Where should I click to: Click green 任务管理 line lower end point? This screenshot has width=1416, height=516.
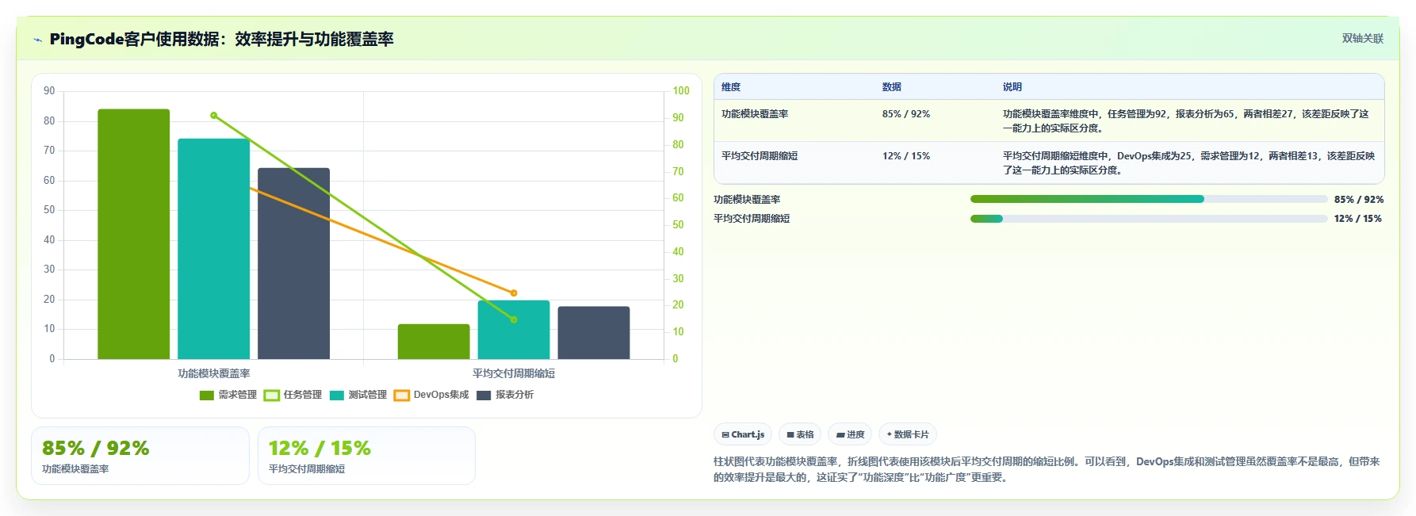[514, 320]
